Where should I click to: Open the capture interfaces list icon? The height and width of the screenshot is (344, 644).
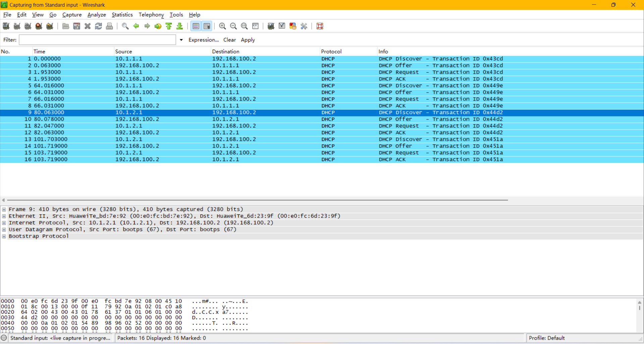pyautogui.click(x=6, y=26)
